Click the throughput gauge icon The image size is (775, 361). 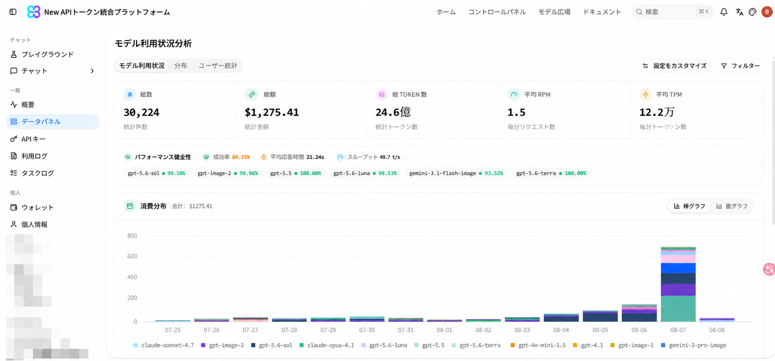click(x=340, y=157)
